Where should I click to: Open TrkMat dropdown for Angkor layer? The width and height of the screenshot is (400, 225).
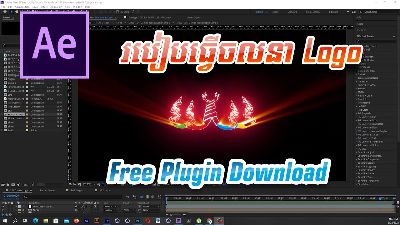(x=129, y=210)
